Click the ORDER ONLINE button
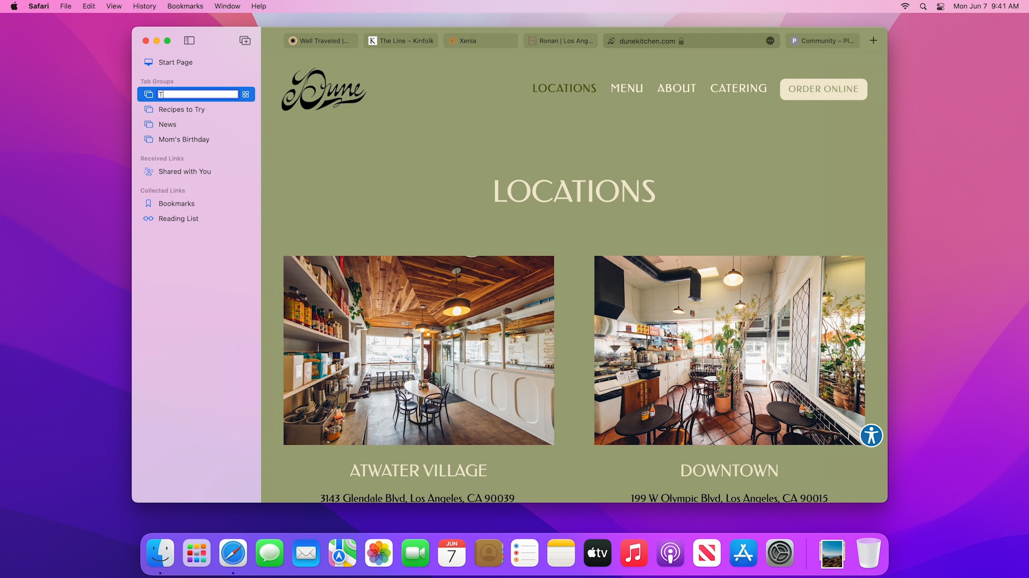 coord(823,89)
